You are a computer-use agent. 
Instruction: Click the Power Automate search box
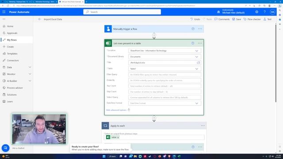[122, 12]
